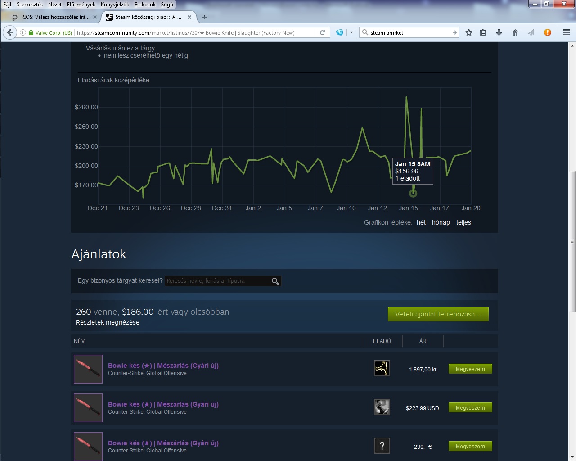Open Bowie kés item name in $223.99 USD row

pos(163,404)
